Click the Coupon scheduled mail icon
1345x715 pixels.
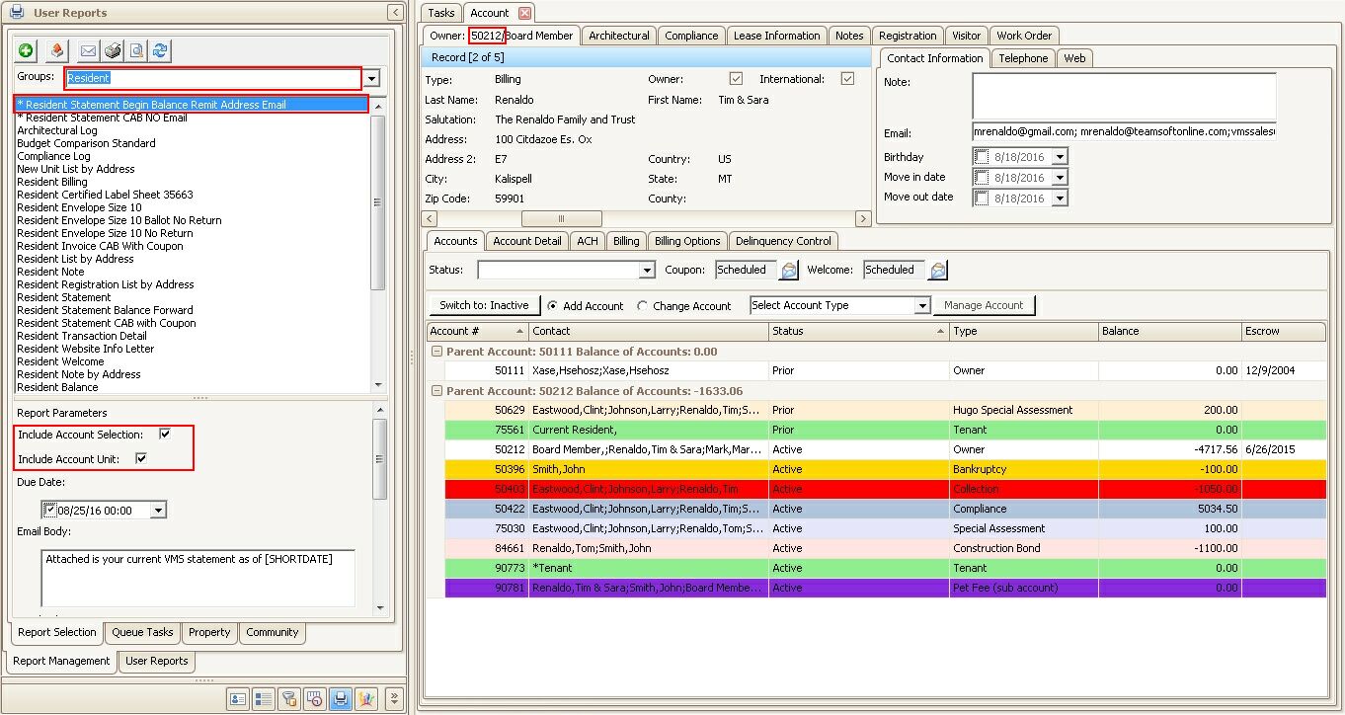pyautogui.click(x=789, y=270)
